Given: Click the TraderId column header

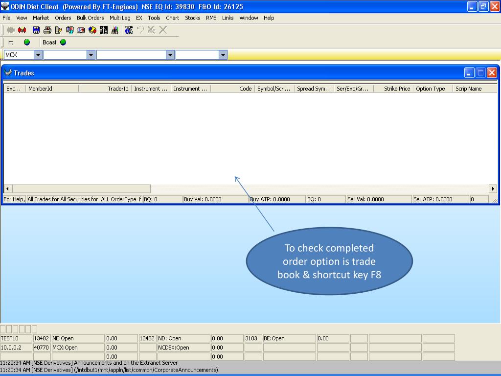Looking at the screenshot, I should 105,89.
